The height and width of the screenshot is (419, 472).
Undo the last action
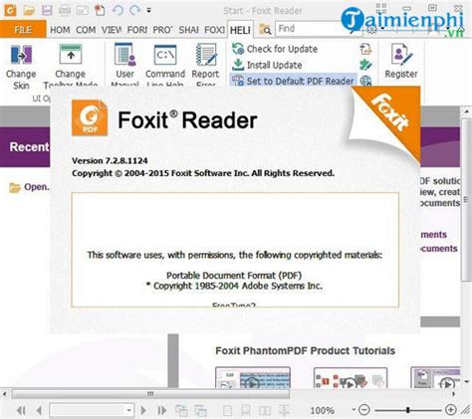[x=118, y=11]
